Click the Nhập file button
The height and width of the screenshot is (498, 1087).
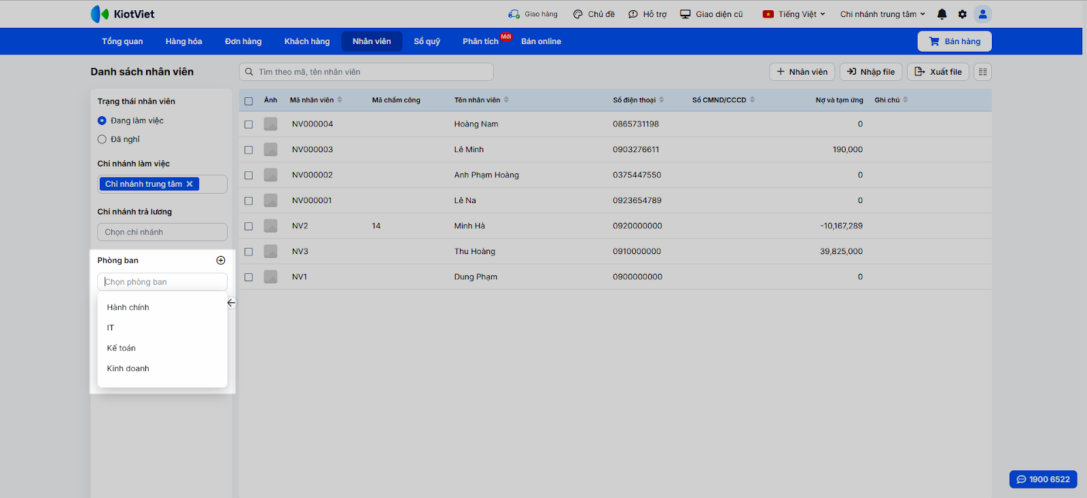871,72
